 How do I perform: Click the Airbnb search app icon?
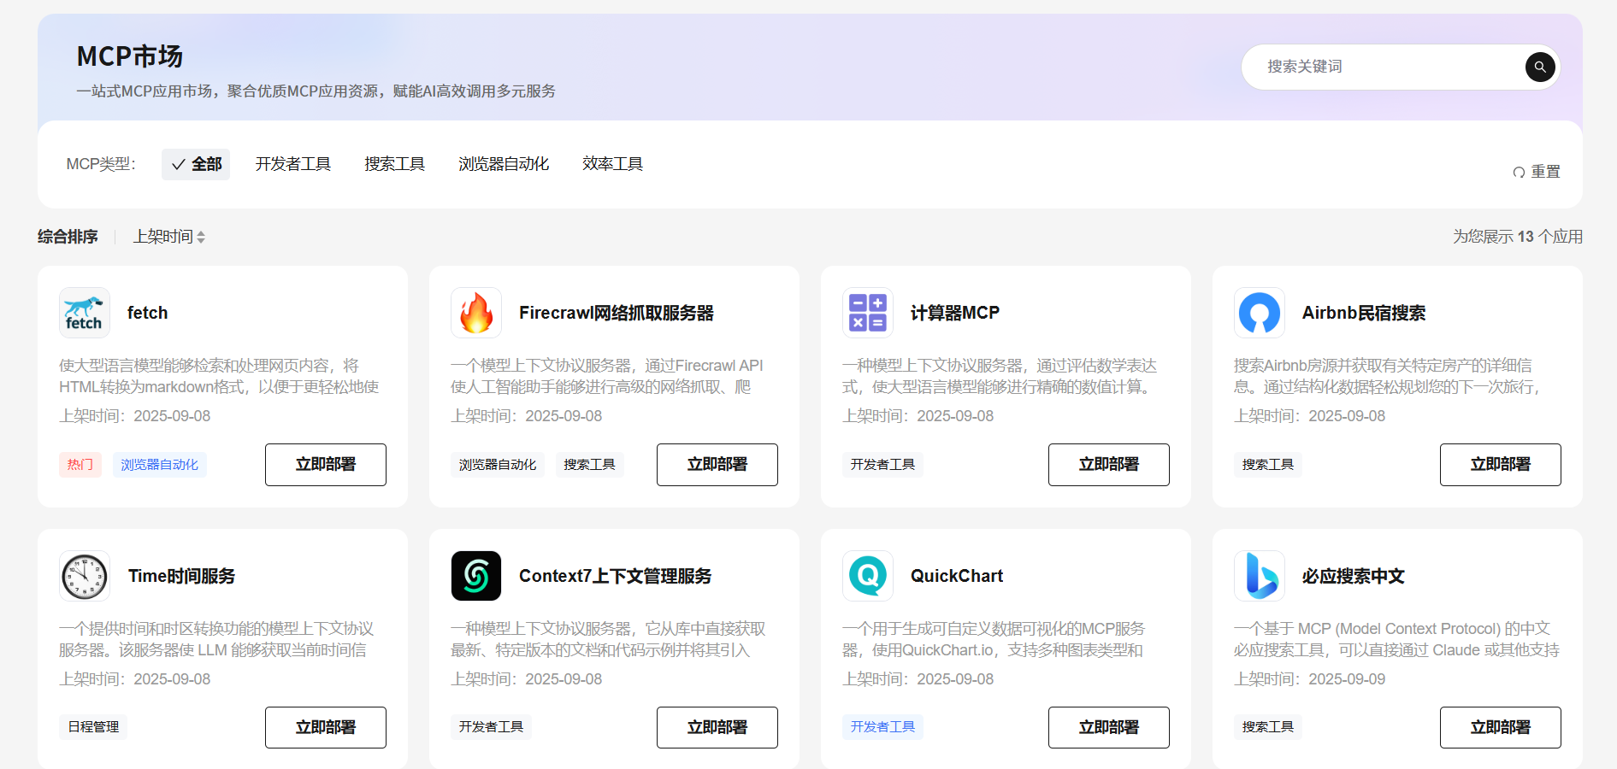pos(1259,313)
